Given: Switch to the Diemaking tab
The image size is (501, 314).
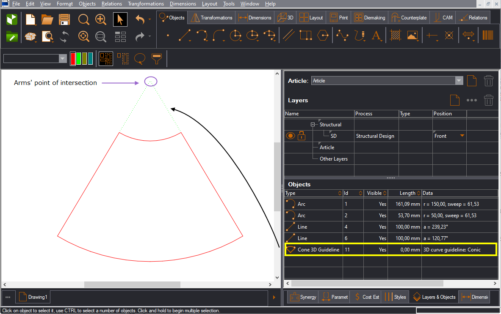Looking at the screenshot, I should 370,18.
